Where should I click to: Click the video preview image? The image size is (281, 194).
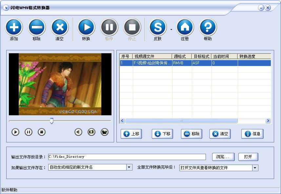[x=60, y=84]
